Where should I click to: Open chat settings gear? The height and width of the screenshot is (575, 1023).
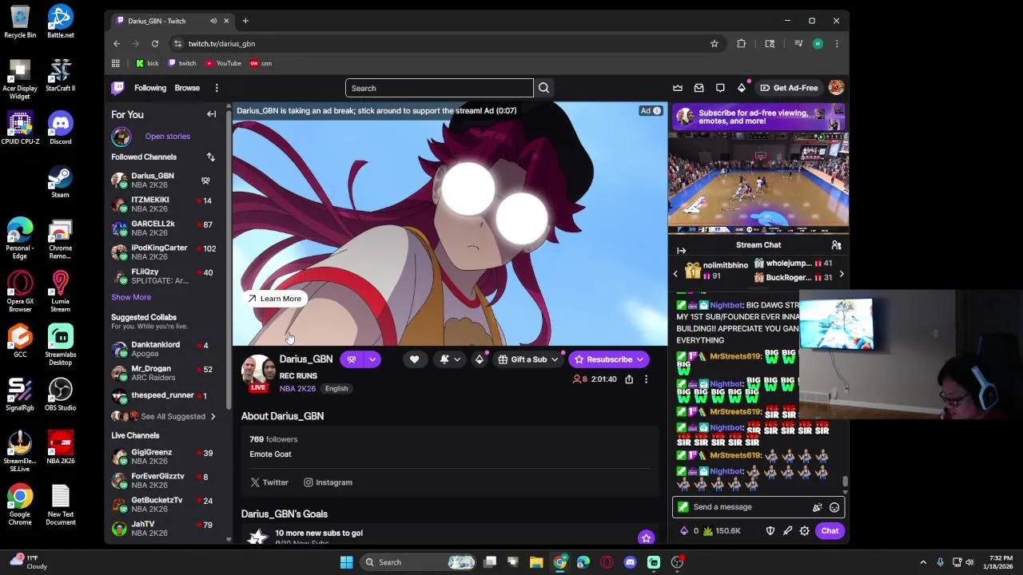[805, 531]
